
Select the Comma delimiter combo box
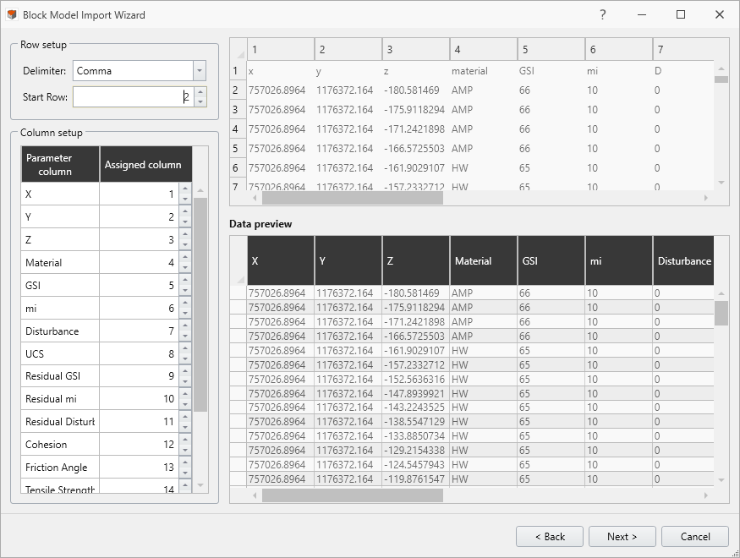coord(140,71)
